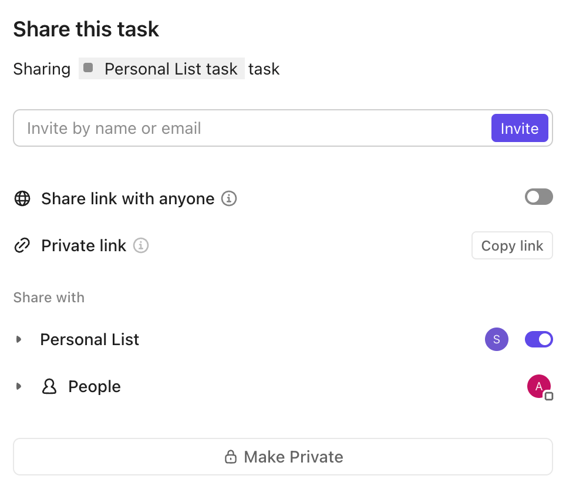The height and width of the screenshot is (486, 566).
Task: Click the Invite button
Action: tap(520, 128)
